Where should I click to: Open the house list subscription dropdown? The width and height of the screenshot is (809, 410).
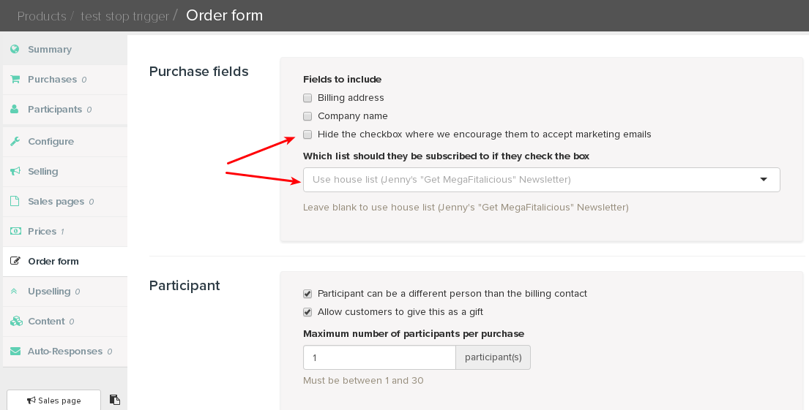541,180
